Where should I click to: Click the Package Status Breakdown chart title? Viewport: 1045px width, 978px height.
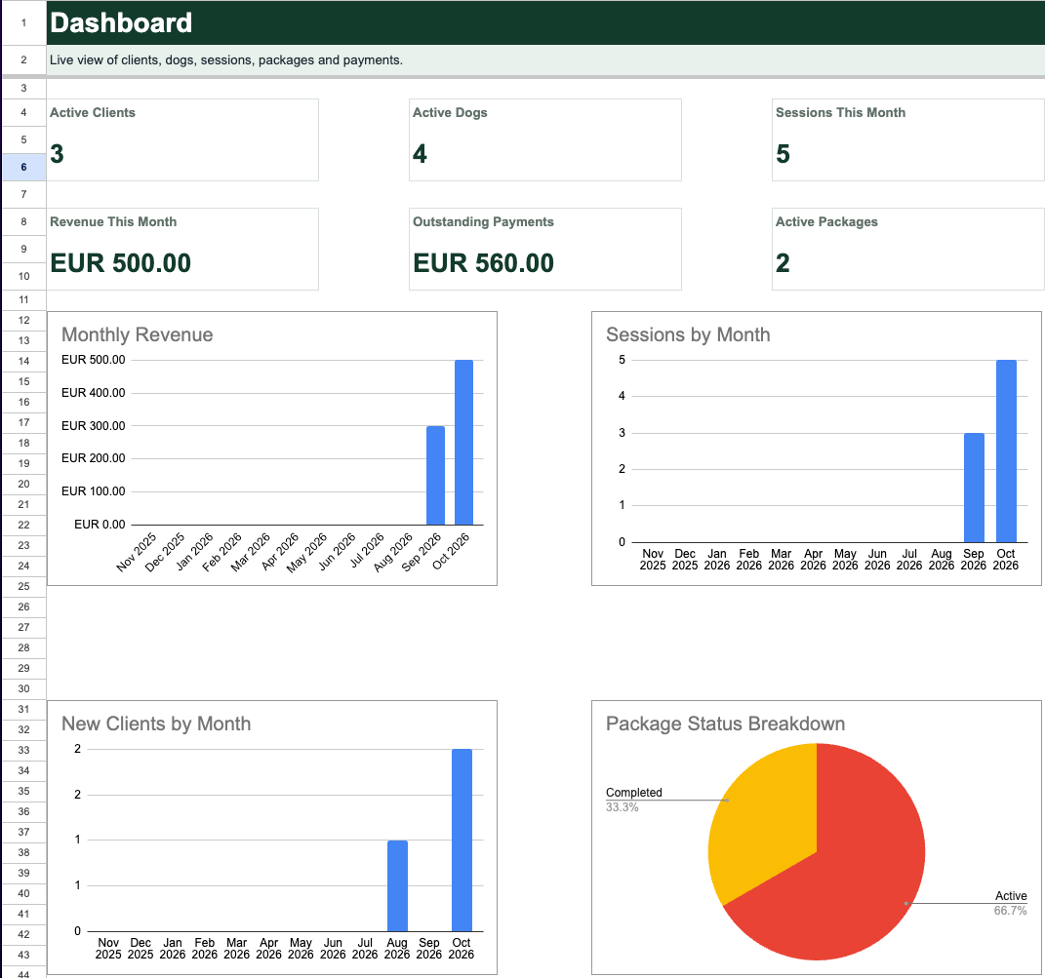pyautogui.click(x=725, y=724)
